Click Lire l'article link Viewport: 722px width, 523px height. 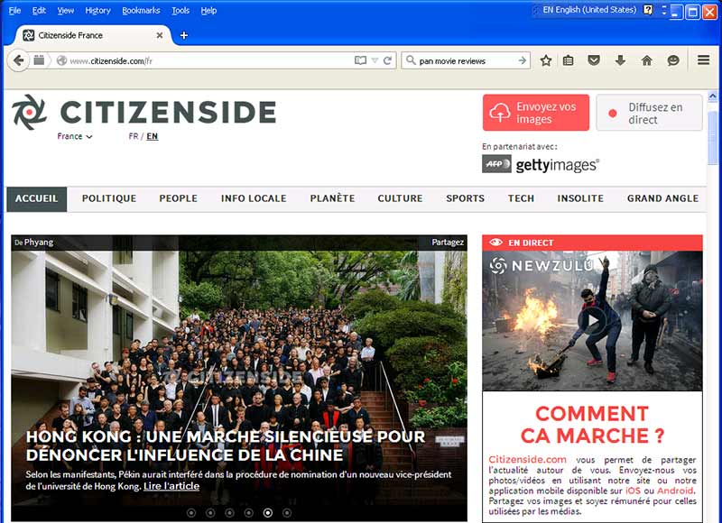(x=171, y=486)
